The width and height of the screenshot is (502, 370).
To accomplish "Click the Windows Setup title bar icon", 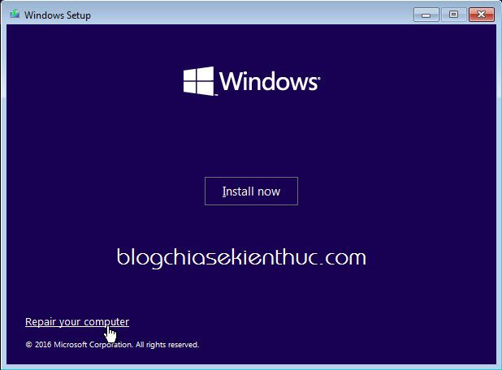I will [x=15, y=15].
